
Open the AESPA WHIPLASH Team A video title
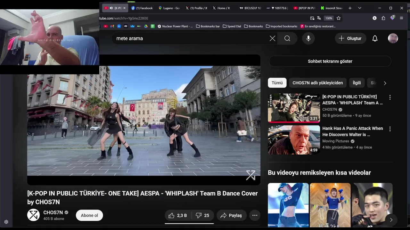[x=352, y=100]
